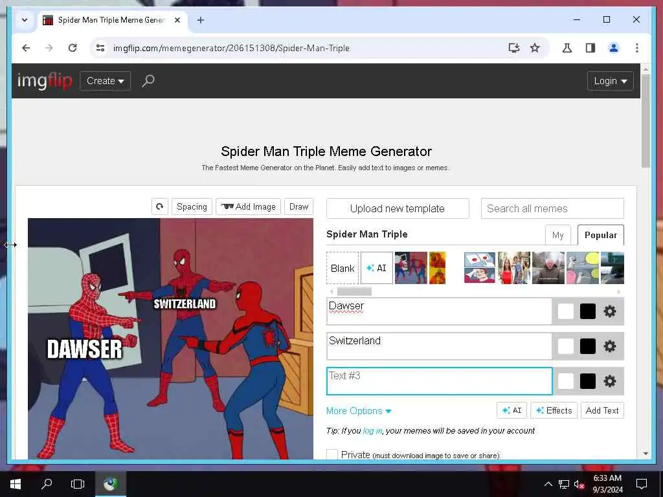Image resolution: width=663 pixels, height=497 pixels.
Task: Click the muted volume tray icon
Action: point(579,484)
